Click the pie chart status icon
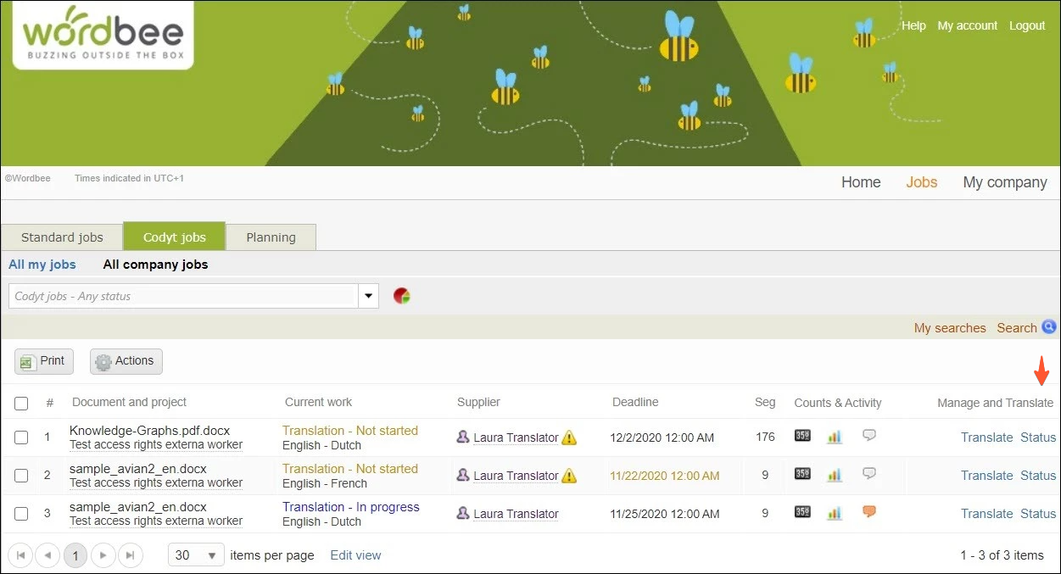The height and width of the screenshot is (574, 1061). point(402,296)
